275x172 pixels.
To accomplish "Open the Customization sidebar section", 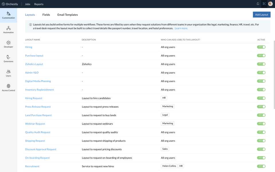I will click(8, 15).
